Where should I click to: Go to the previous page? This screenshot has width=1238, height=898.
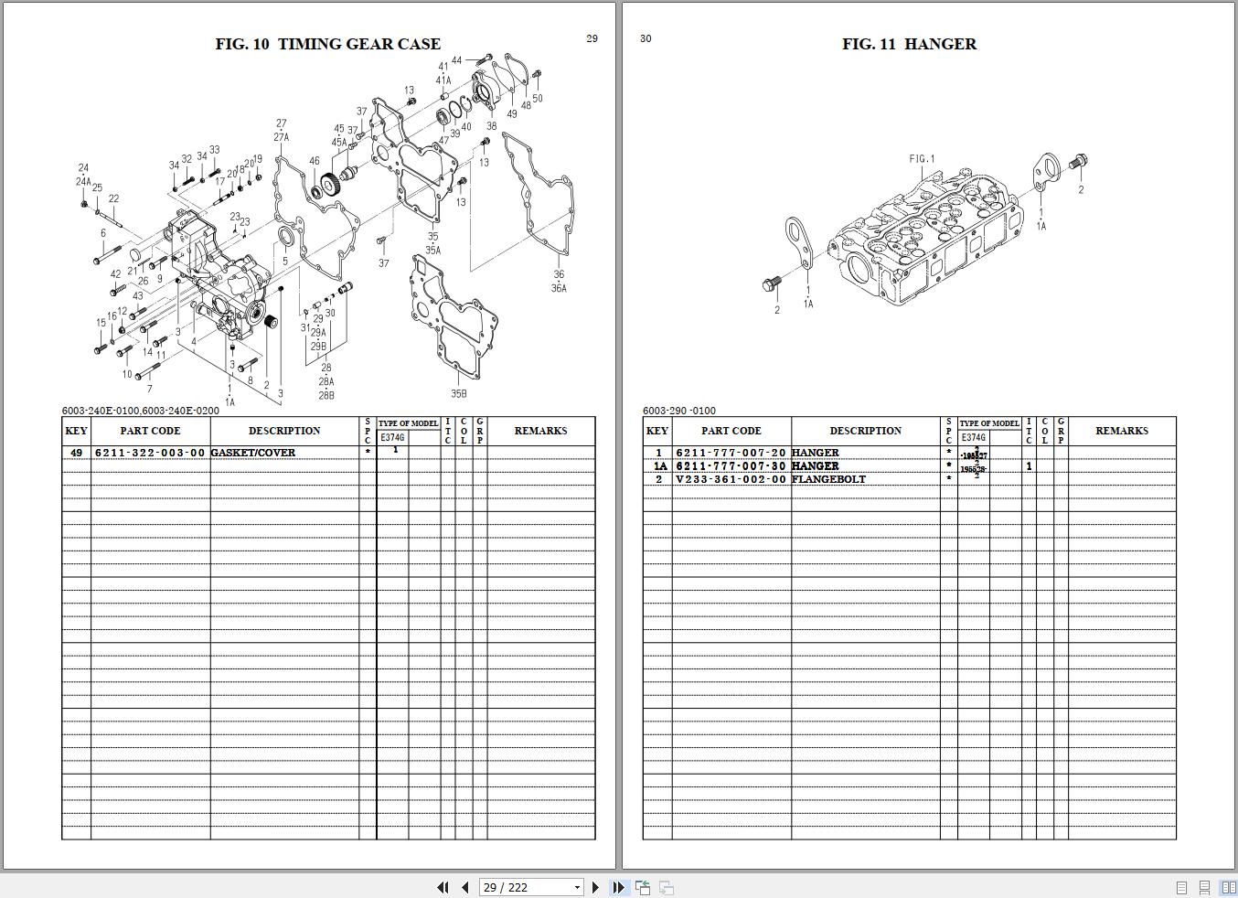(464, 887)
